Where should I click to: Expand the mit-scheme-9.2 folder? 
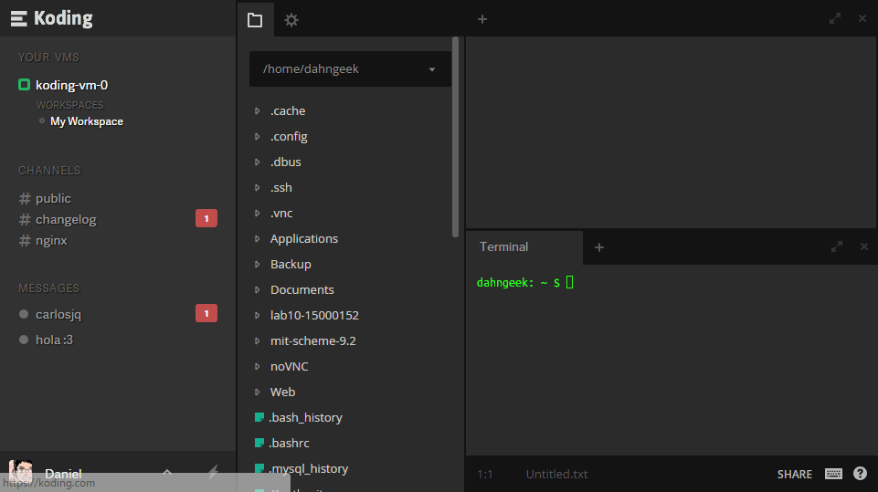(258, 340)
